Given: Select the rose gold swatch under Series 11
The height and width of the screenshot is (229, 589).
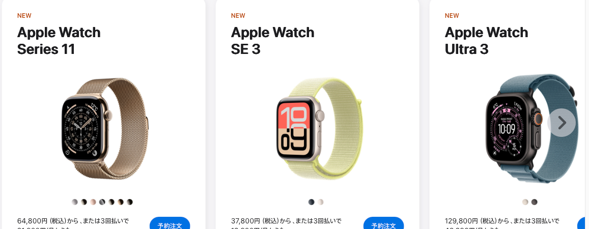Looking at the screenshot, I should click(x=93, y=202).
